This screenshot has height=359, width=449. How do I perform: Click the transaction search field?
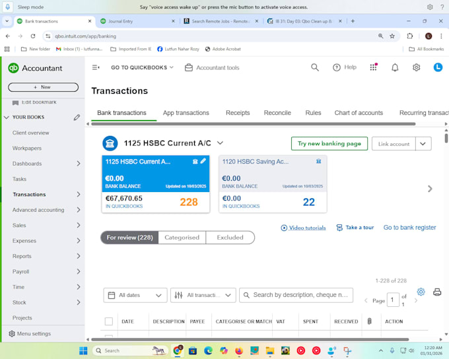pyautogui.click(x=296, y=295)
